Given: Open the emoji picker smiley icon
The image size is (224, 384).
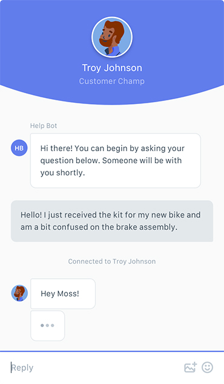Looking at the screenshot, I should (x=207, y=367).
